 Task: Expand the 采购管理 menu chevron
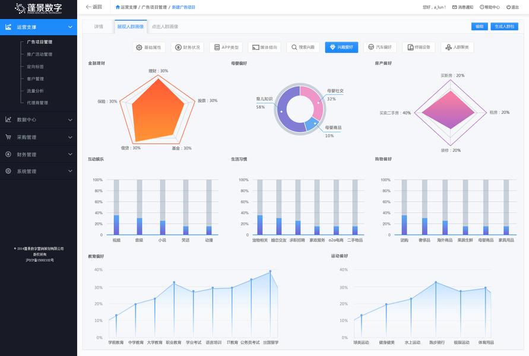pos(70,137)
